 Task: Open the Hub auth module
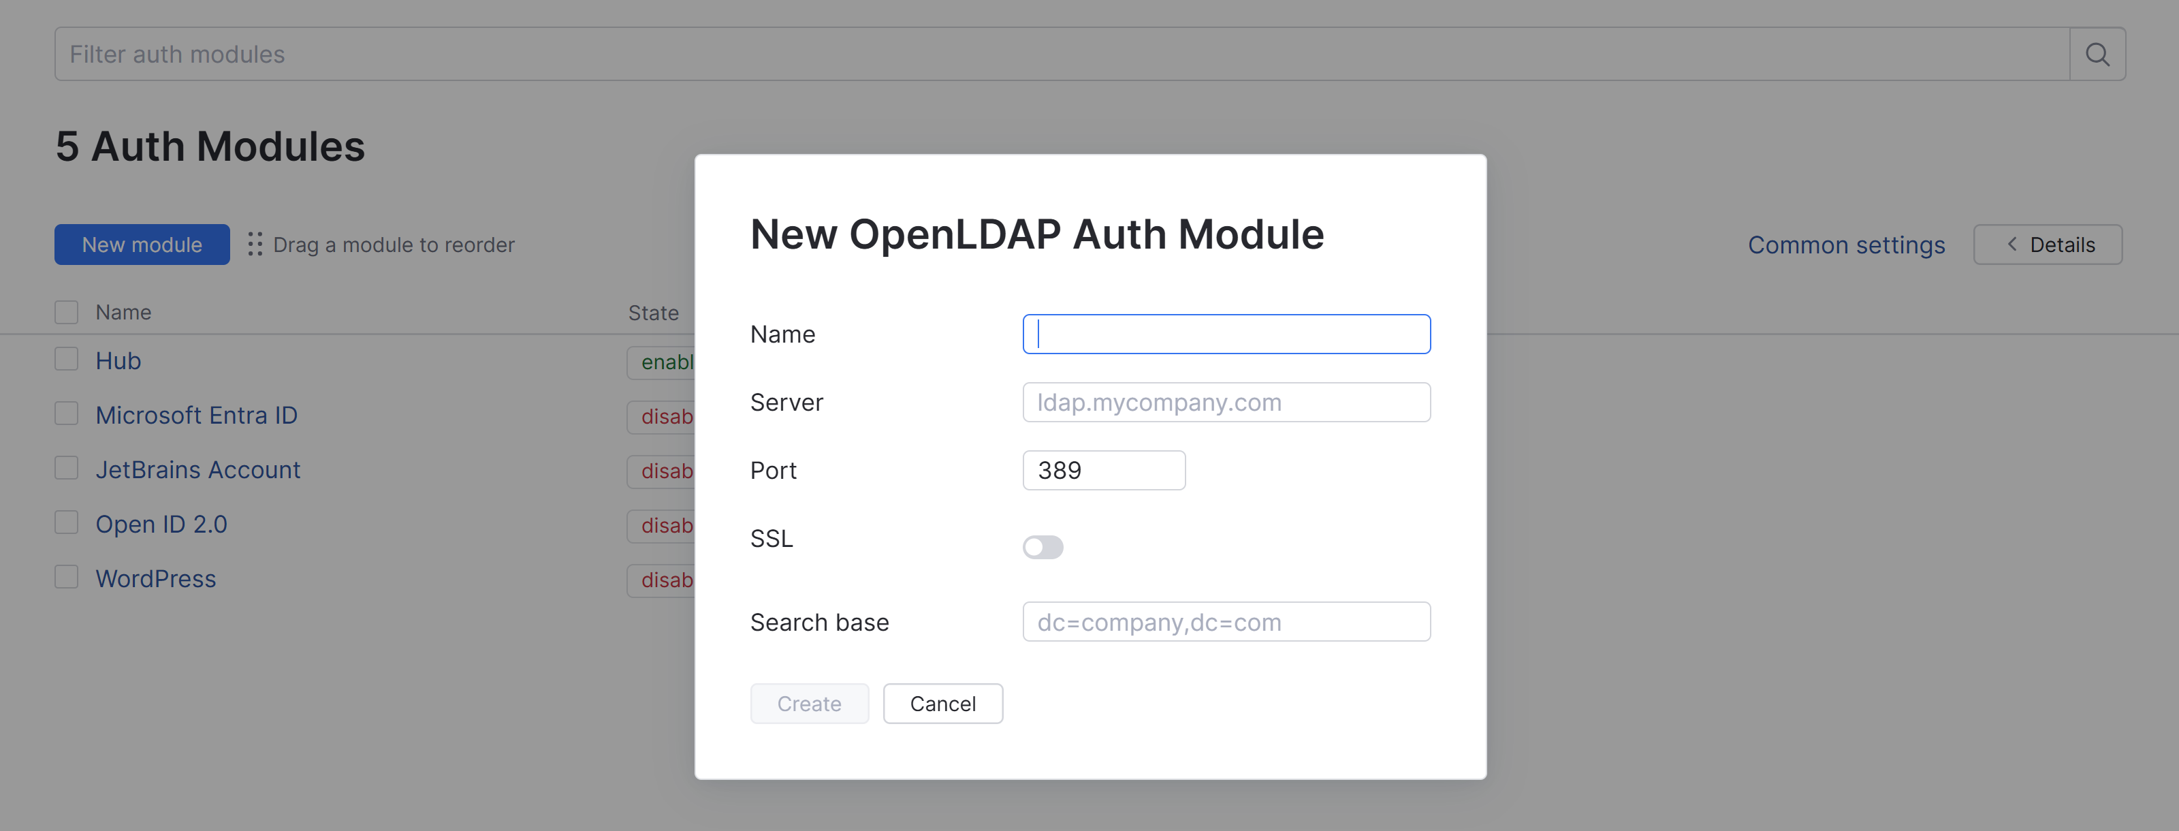click(x=118, y=360)
